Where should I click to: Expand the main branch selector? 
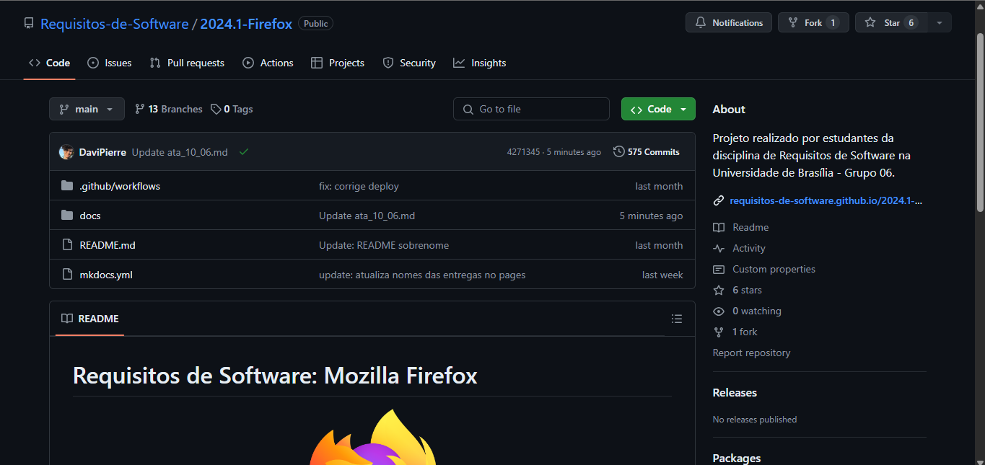tap(87, 109)
